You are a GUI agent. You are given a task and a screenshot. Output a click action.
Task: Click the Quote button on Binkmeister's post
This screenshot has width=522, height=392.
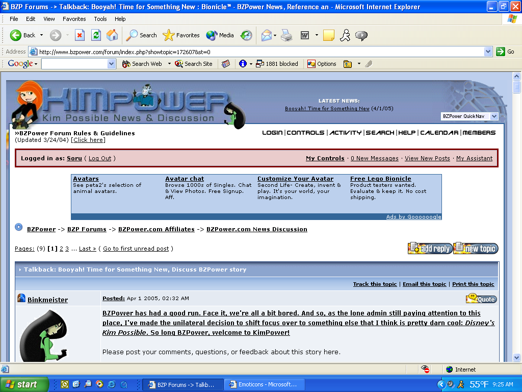click(481, 299)
